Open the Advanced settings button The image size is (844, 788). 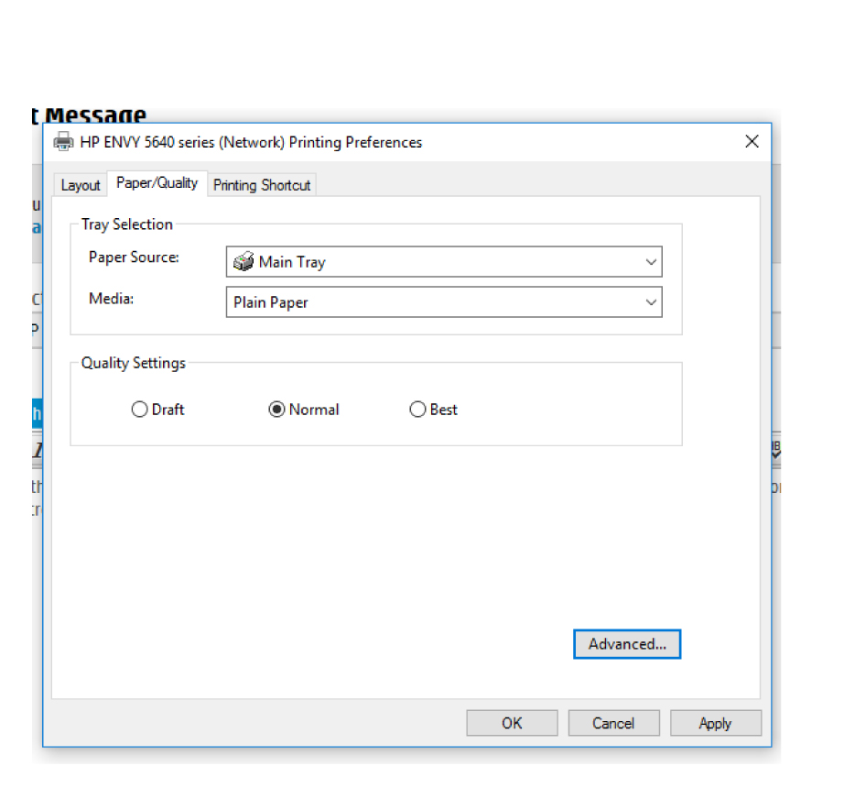tap(627, 643)
